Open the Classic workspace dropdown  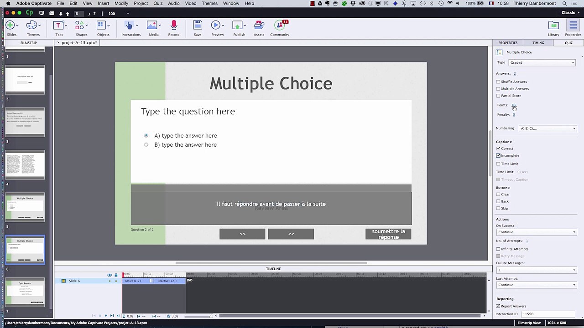click(570, 13)
